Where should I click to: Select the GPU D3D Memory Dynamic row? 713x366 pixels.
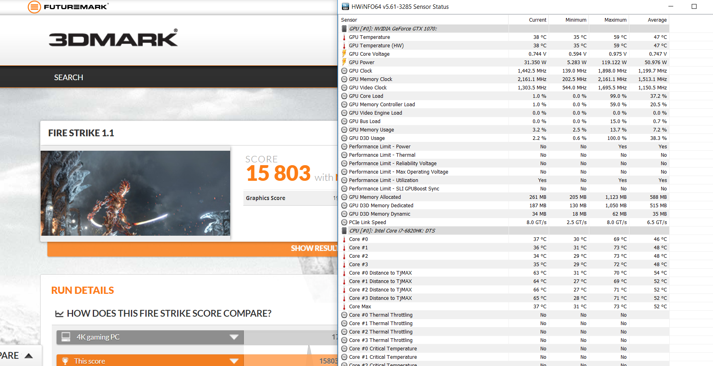tap(505, 214)
